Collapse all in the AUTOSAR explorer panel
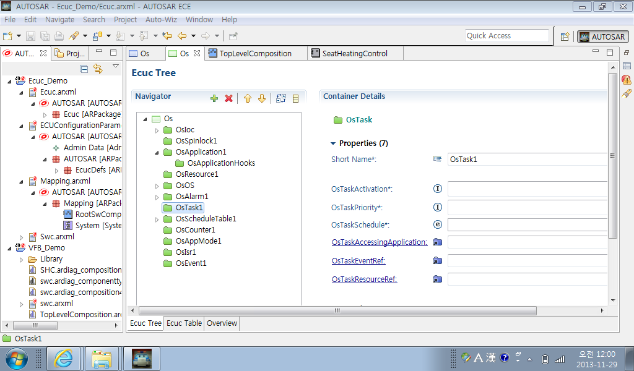This screenshot has height=371, width=634. pos(84,69)
